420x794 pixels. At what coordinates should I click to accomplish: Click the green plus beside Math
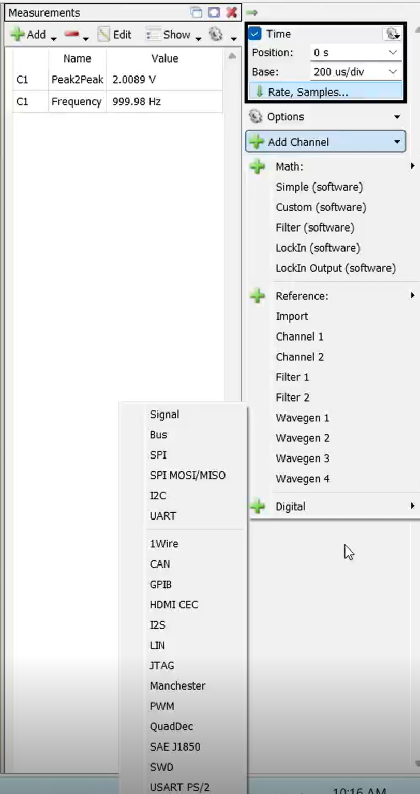tap(257, 166)
